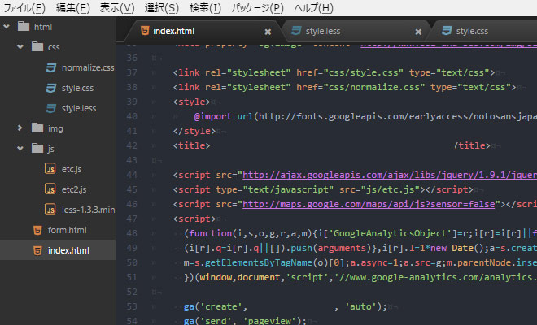This screenshot has height=325, width=537.
Task: Click the JS icon beside less-1.3.3.min
Action: pos(50,209)
